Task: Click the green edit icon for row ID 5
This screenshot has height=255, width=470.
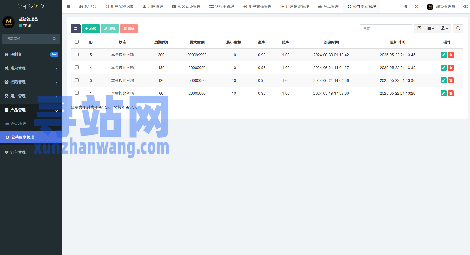Action: (x=444, y=55)
